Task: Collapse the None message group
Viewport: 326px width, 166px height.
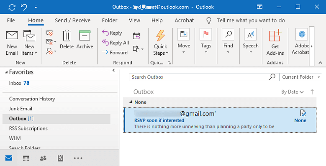Action: (131, 102)
